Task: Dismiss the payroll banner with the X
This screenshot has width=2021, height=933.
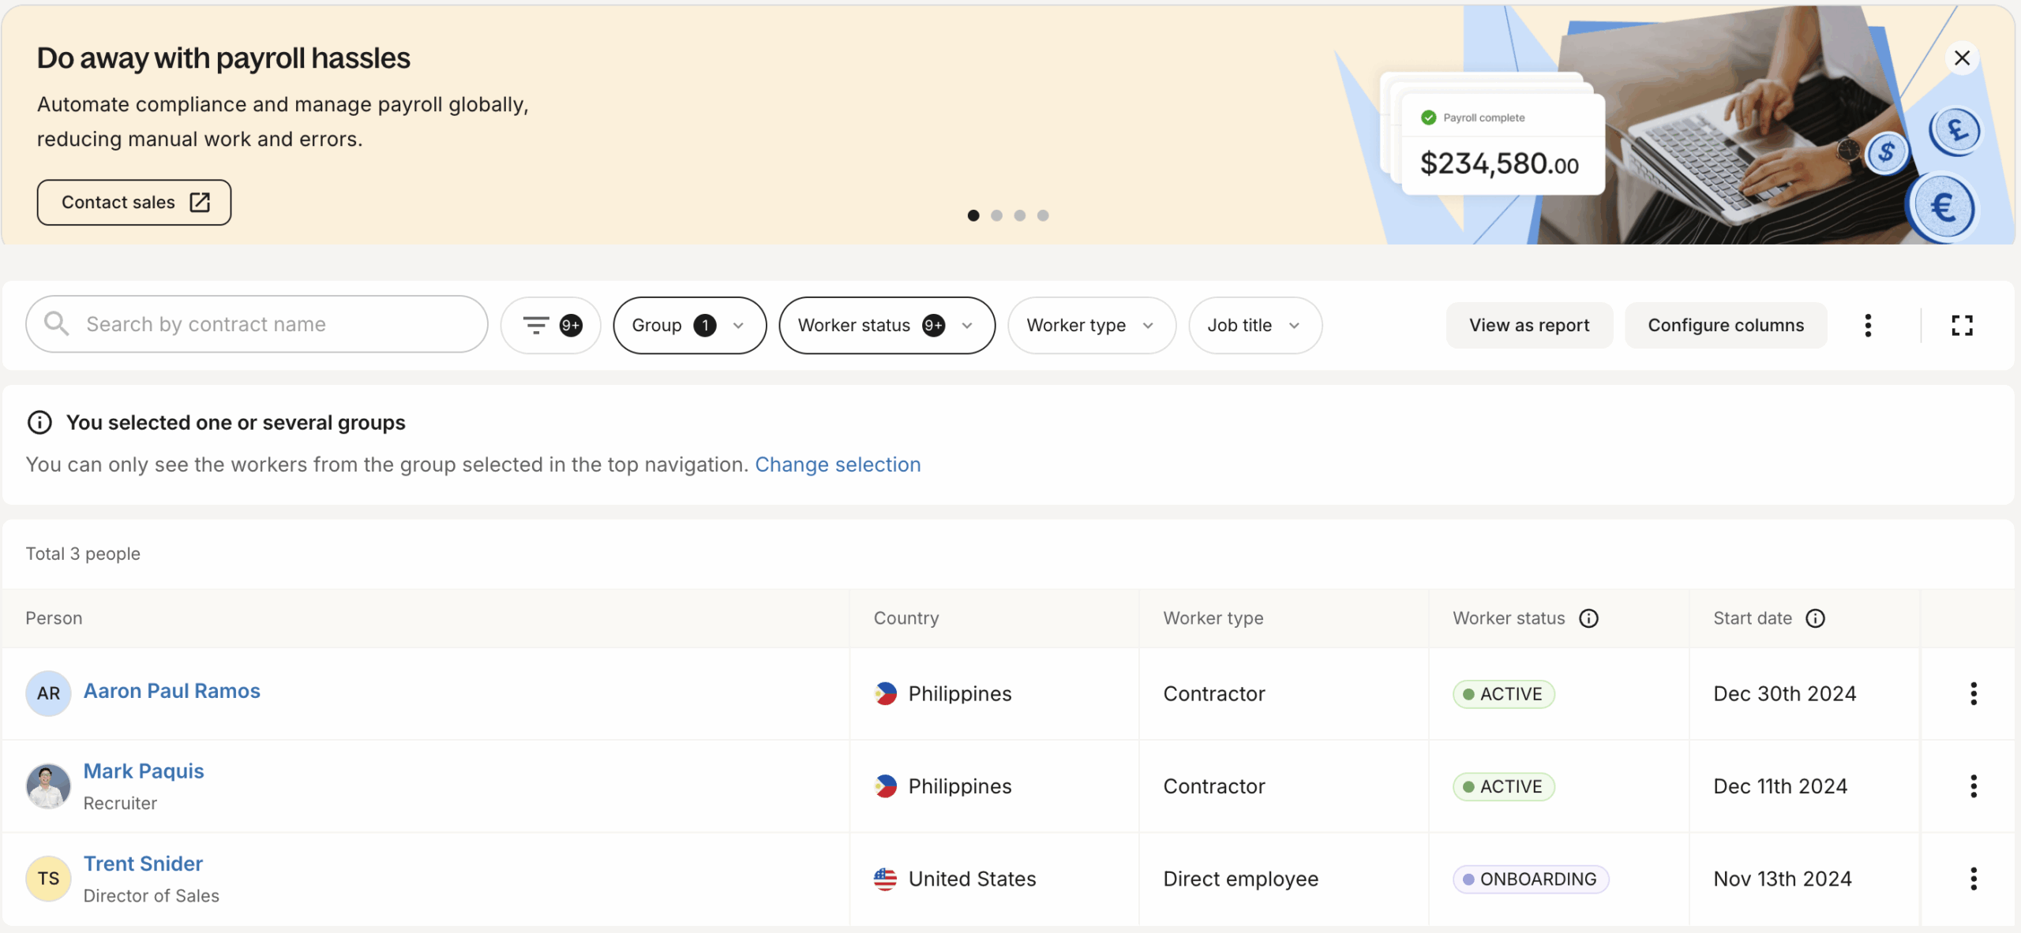Action: (1962, 58)
